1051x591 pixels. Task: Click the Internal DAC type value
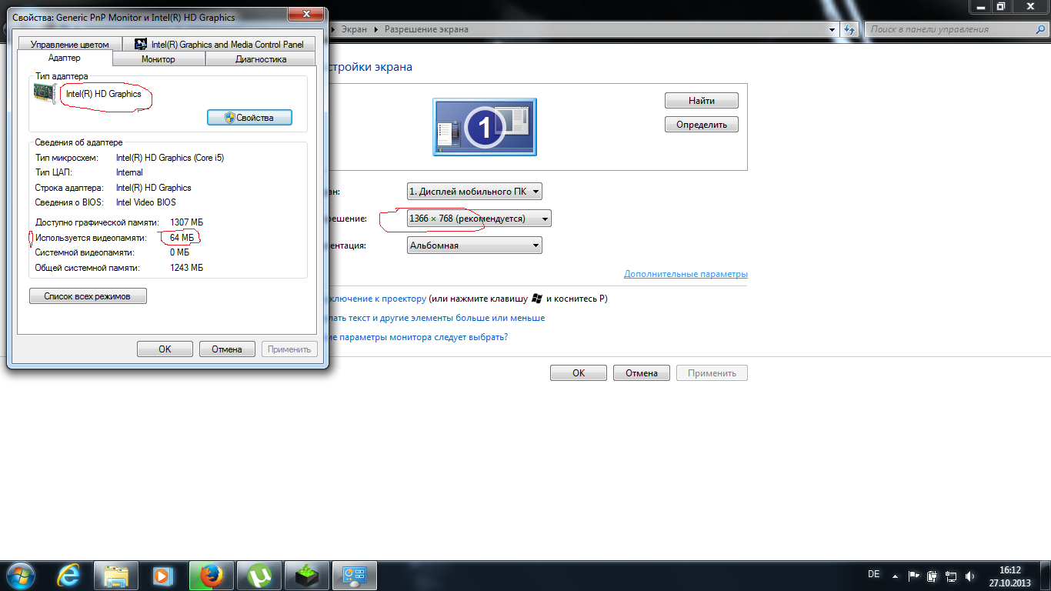(129, 172)
